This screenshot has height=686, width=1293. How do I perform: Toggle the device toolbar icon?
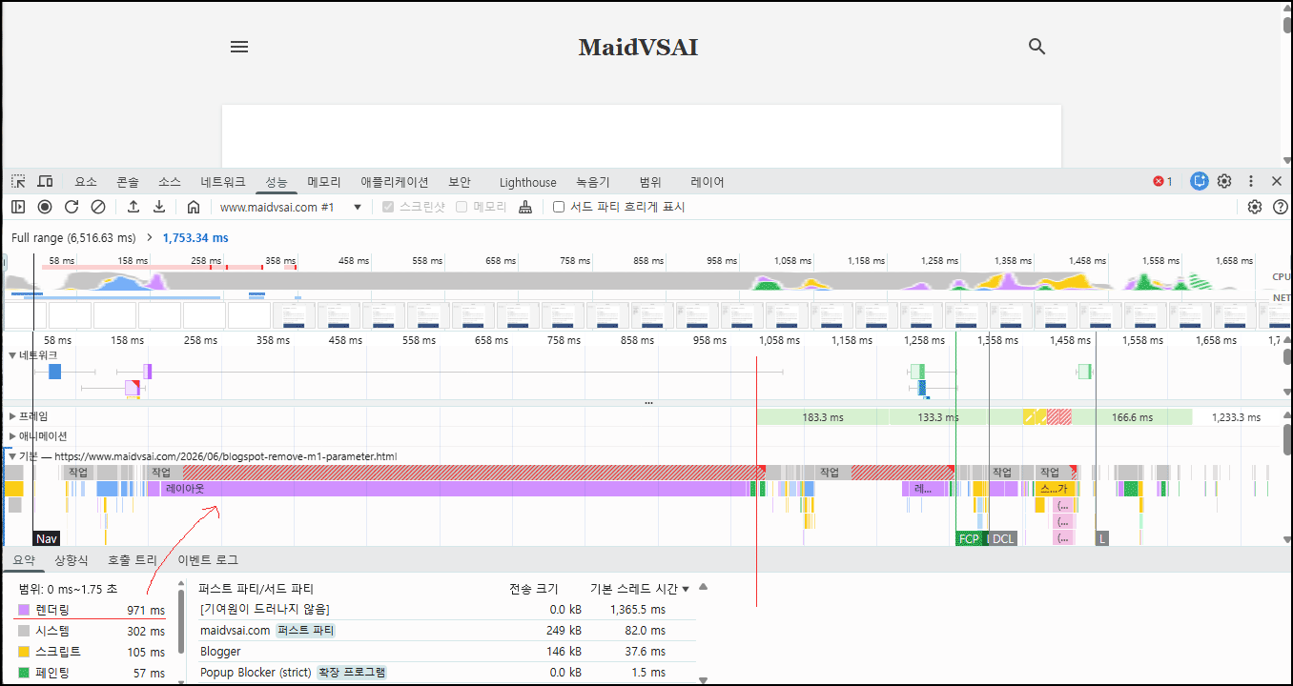(x=45, y=181)
